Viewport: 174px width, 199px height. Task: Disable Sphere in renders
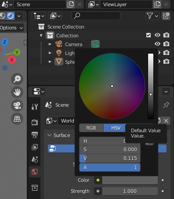point(166,62)
